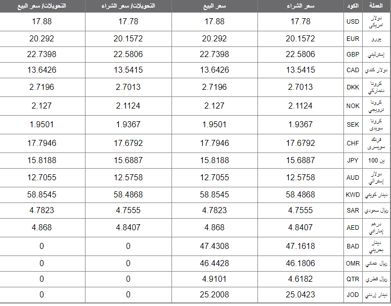Select the KWD transfer sell rate 58.8545
The height and width of the screenshot is (306, 391).
pyautogui.click(x=41, y=195)
